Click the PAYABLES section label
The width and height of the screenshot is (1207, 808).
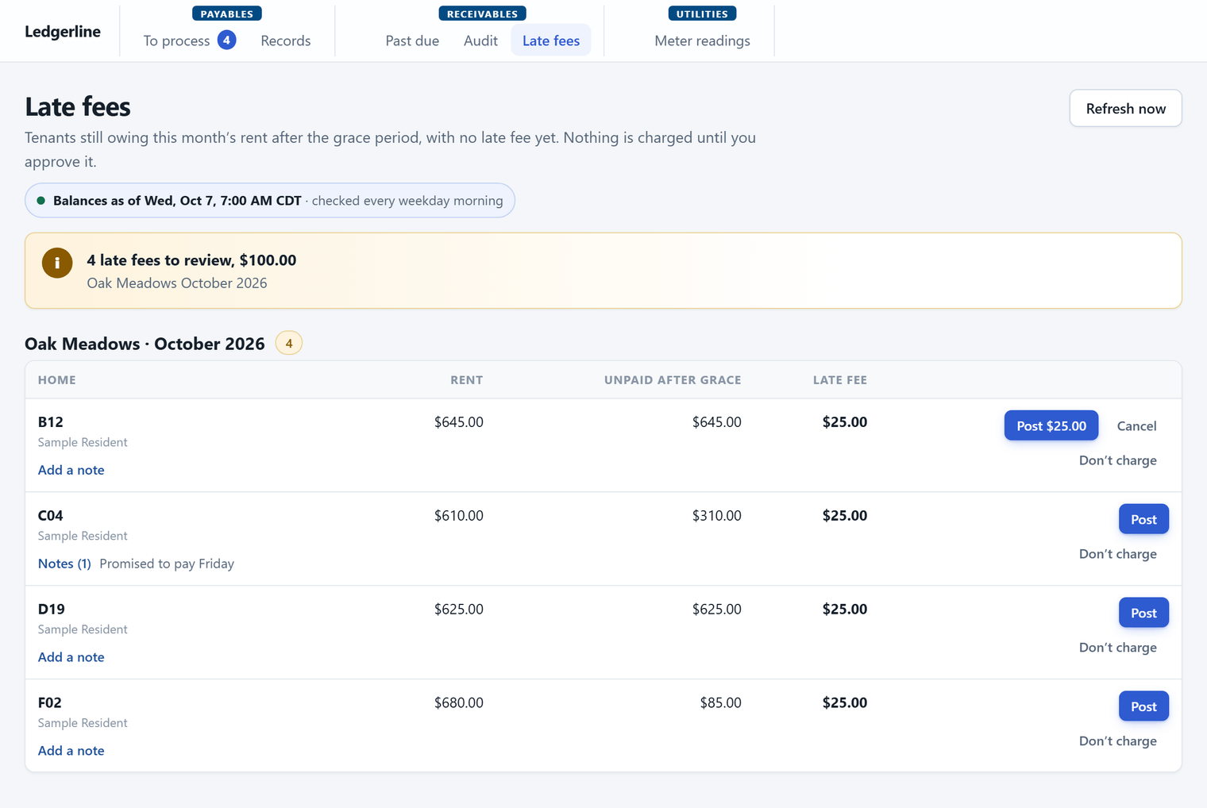pos(227,13)
